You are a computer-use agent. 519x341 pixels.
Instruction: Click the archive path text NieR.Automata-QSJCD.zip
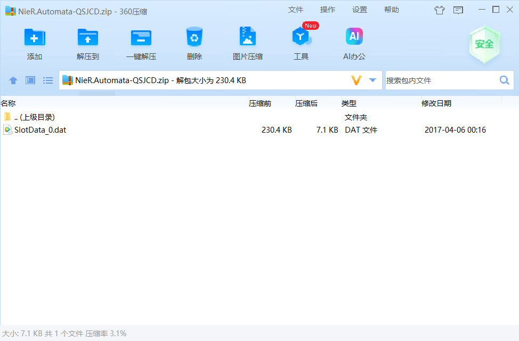pos(122,80)
